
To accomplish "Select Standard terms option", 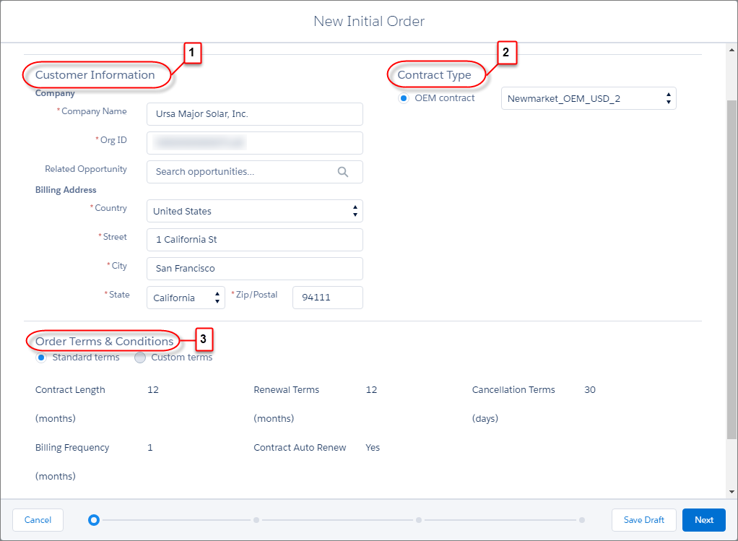I will [41, 358].
